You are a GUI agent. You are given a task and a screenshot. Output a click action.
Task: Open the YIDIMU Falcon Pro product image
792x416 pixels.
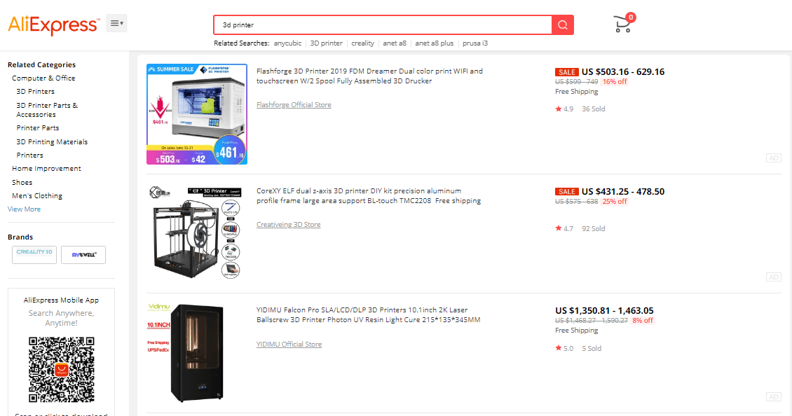coord(197,352)
